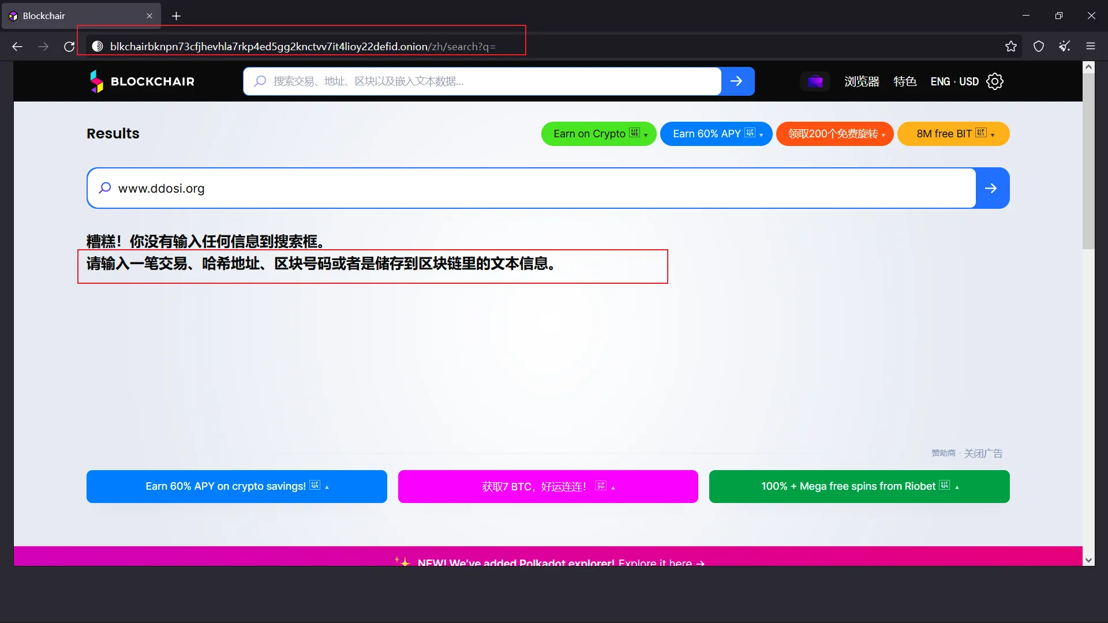1108x623 pixels.
Task: Click the settings gear icon top right
Action: (995, 81)
